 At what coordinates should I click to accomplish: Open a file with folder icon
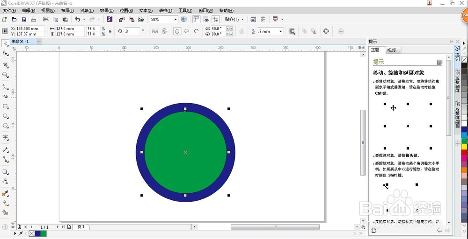point(14,19)
